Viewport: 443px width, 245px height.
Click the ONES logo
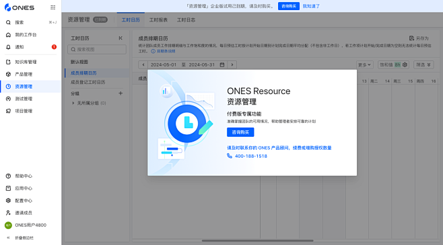click(20, 7)
